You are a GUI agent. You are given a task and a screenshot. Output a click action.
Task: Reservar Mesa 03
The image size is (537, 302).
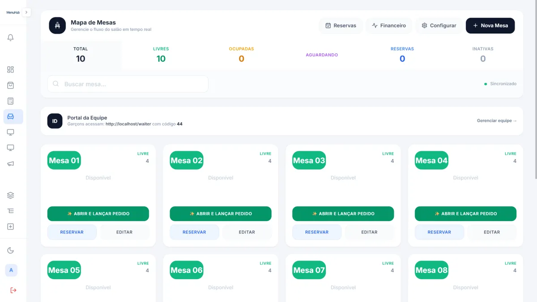317,232
